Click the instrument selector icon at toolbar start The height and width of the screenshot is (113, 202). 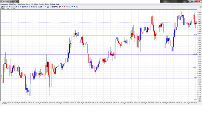point(2,7)
